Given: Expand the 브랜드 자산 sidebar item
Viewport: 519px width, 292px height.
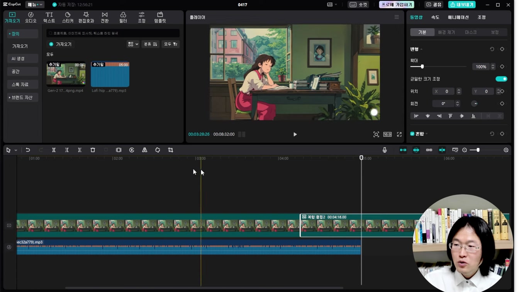Looking at the screenshot, I should click(x=23, y=97).
